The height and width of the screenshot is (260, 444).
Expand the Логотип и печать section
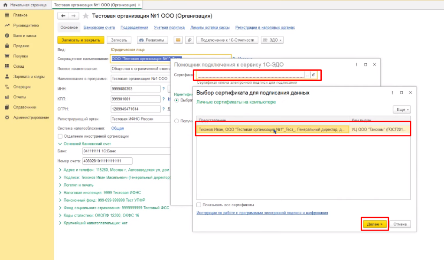[60, 185]
